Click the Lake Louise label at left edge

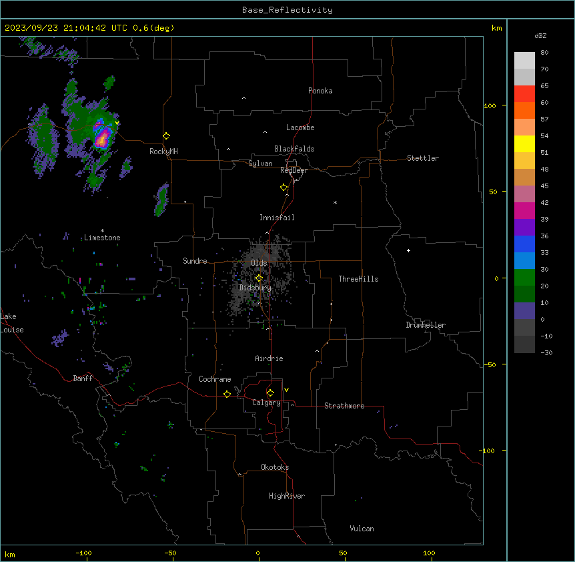11,323
